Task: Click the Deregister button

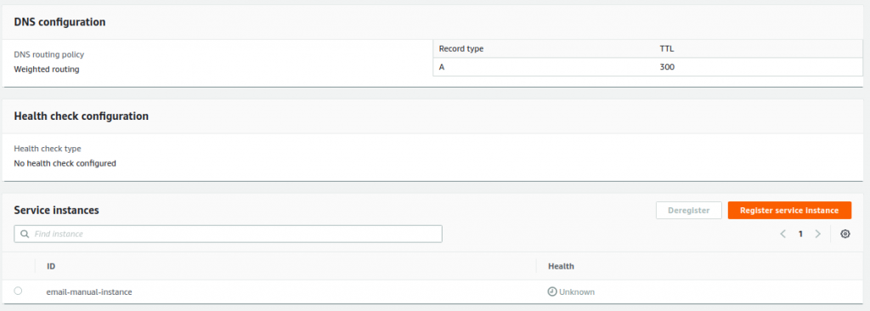Action: click(688, 211)
